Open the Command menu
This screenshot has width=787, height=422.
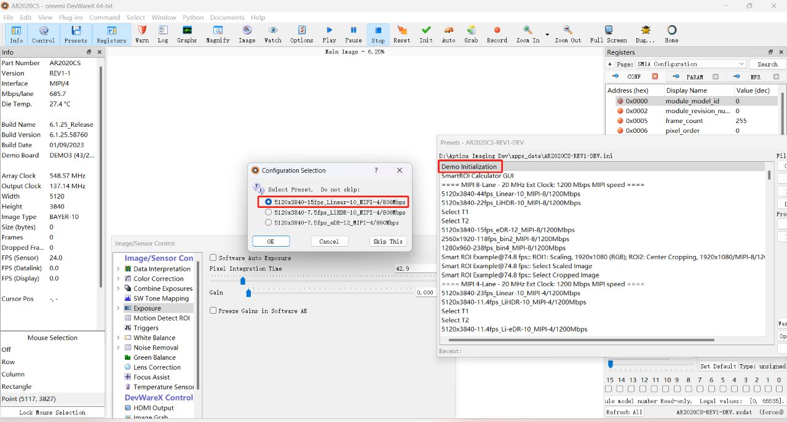tap(105, 17)
